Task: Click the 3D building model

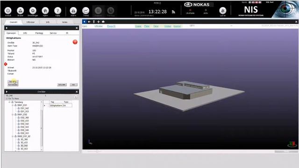Action: click(x=186, y=90)
